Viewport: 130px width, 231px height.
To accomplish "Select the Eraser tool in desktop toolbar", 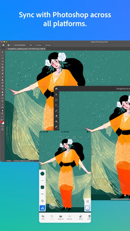I will click(x=2, y=86).
